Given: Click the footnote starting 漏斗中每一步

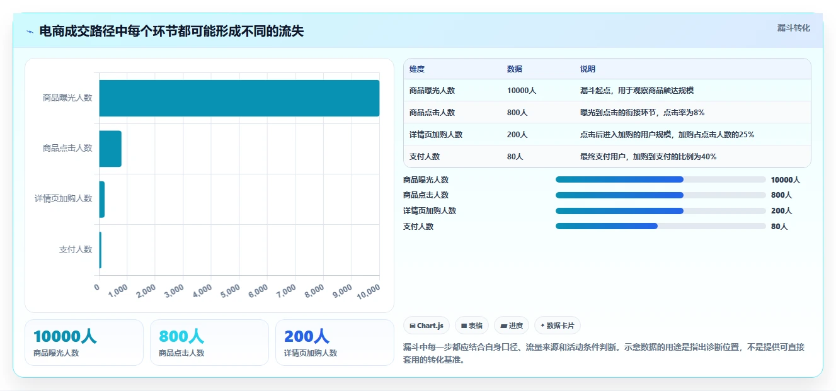Looking at the screenshot, I should 604,354.
